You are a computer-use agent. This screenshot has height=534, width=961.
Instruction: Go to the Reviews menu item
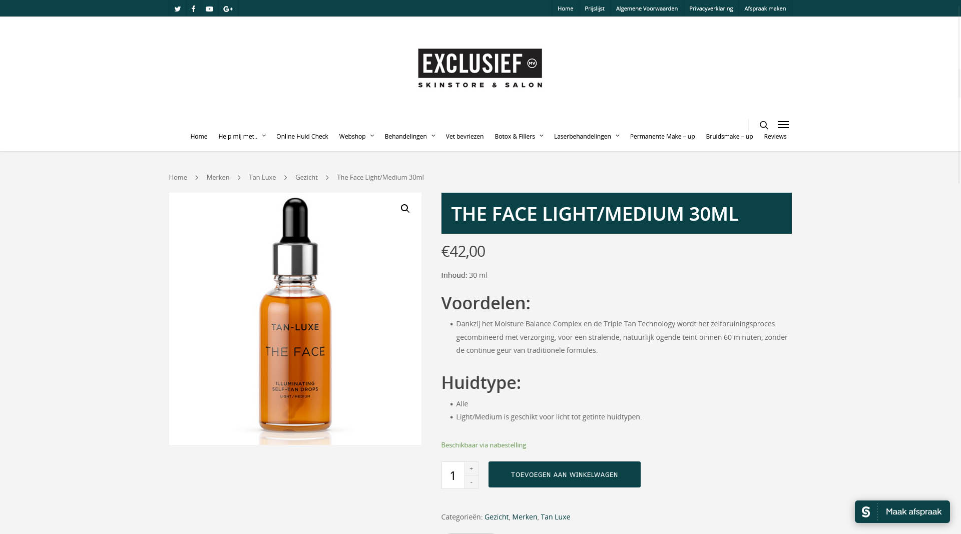[x=775, y=136]
